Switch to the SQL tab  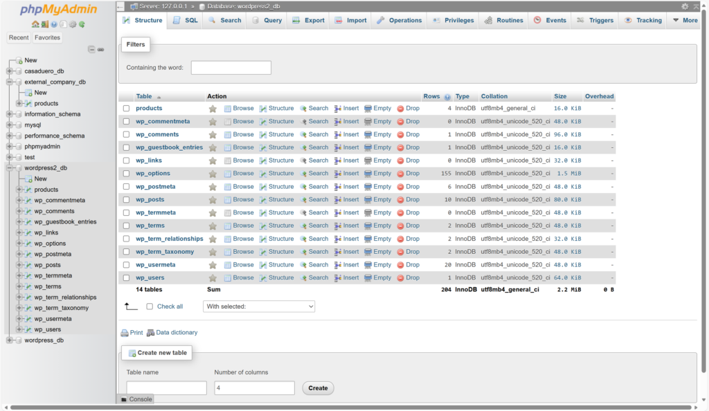pos(185,20)
